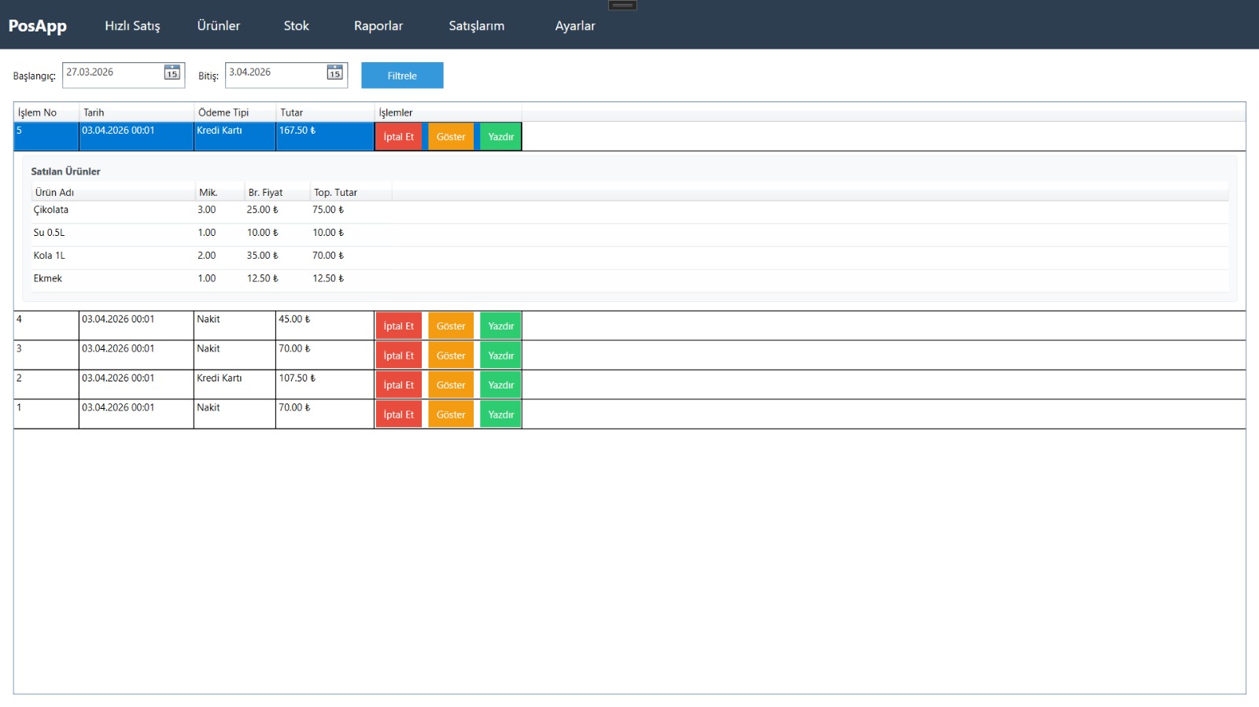Collapse sale 5 details with Göster
Image resolution: width=1259 pixels, height=707 pixels.
pos(451,137)
